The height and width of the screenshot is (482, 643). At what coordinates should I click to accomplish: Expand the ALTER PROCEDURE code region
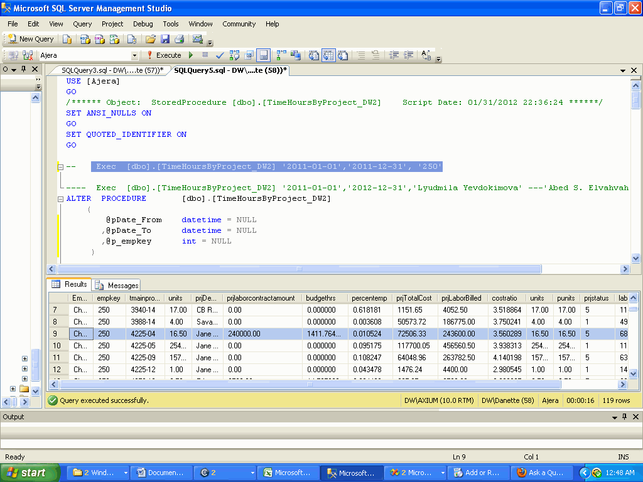[x=59, y=198]
